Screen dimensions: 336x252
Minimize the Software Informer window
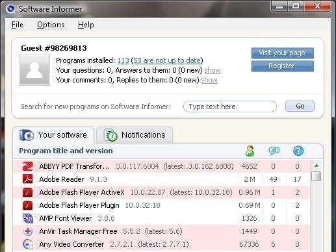coord(279,6)
